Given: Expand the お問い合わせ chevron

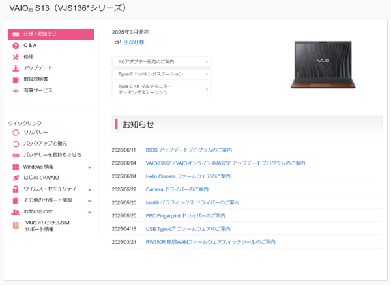Looking at the screenshot, I should pyautogui.click(x=89, y=212).
